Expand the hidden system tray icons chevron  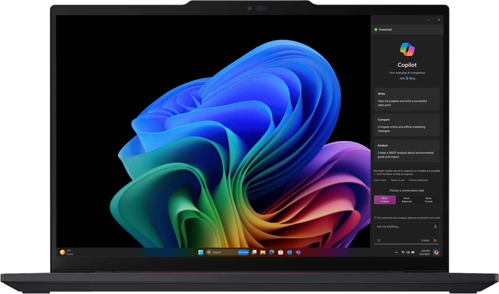(396, 252)
